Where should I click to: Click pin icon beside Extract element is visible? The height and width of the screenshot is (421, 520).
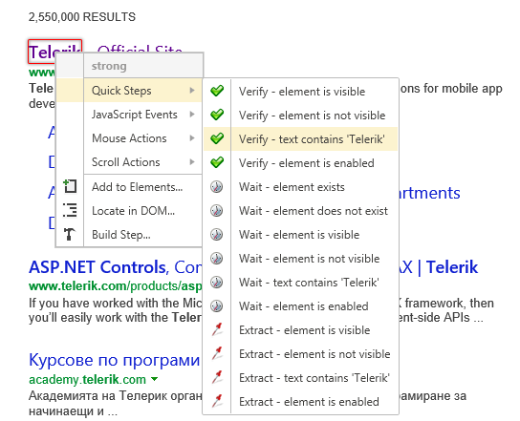pos(217,329)
